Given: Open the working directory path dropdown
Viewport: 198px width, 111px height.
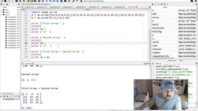Looking at the screenshot, I should 189,1.
